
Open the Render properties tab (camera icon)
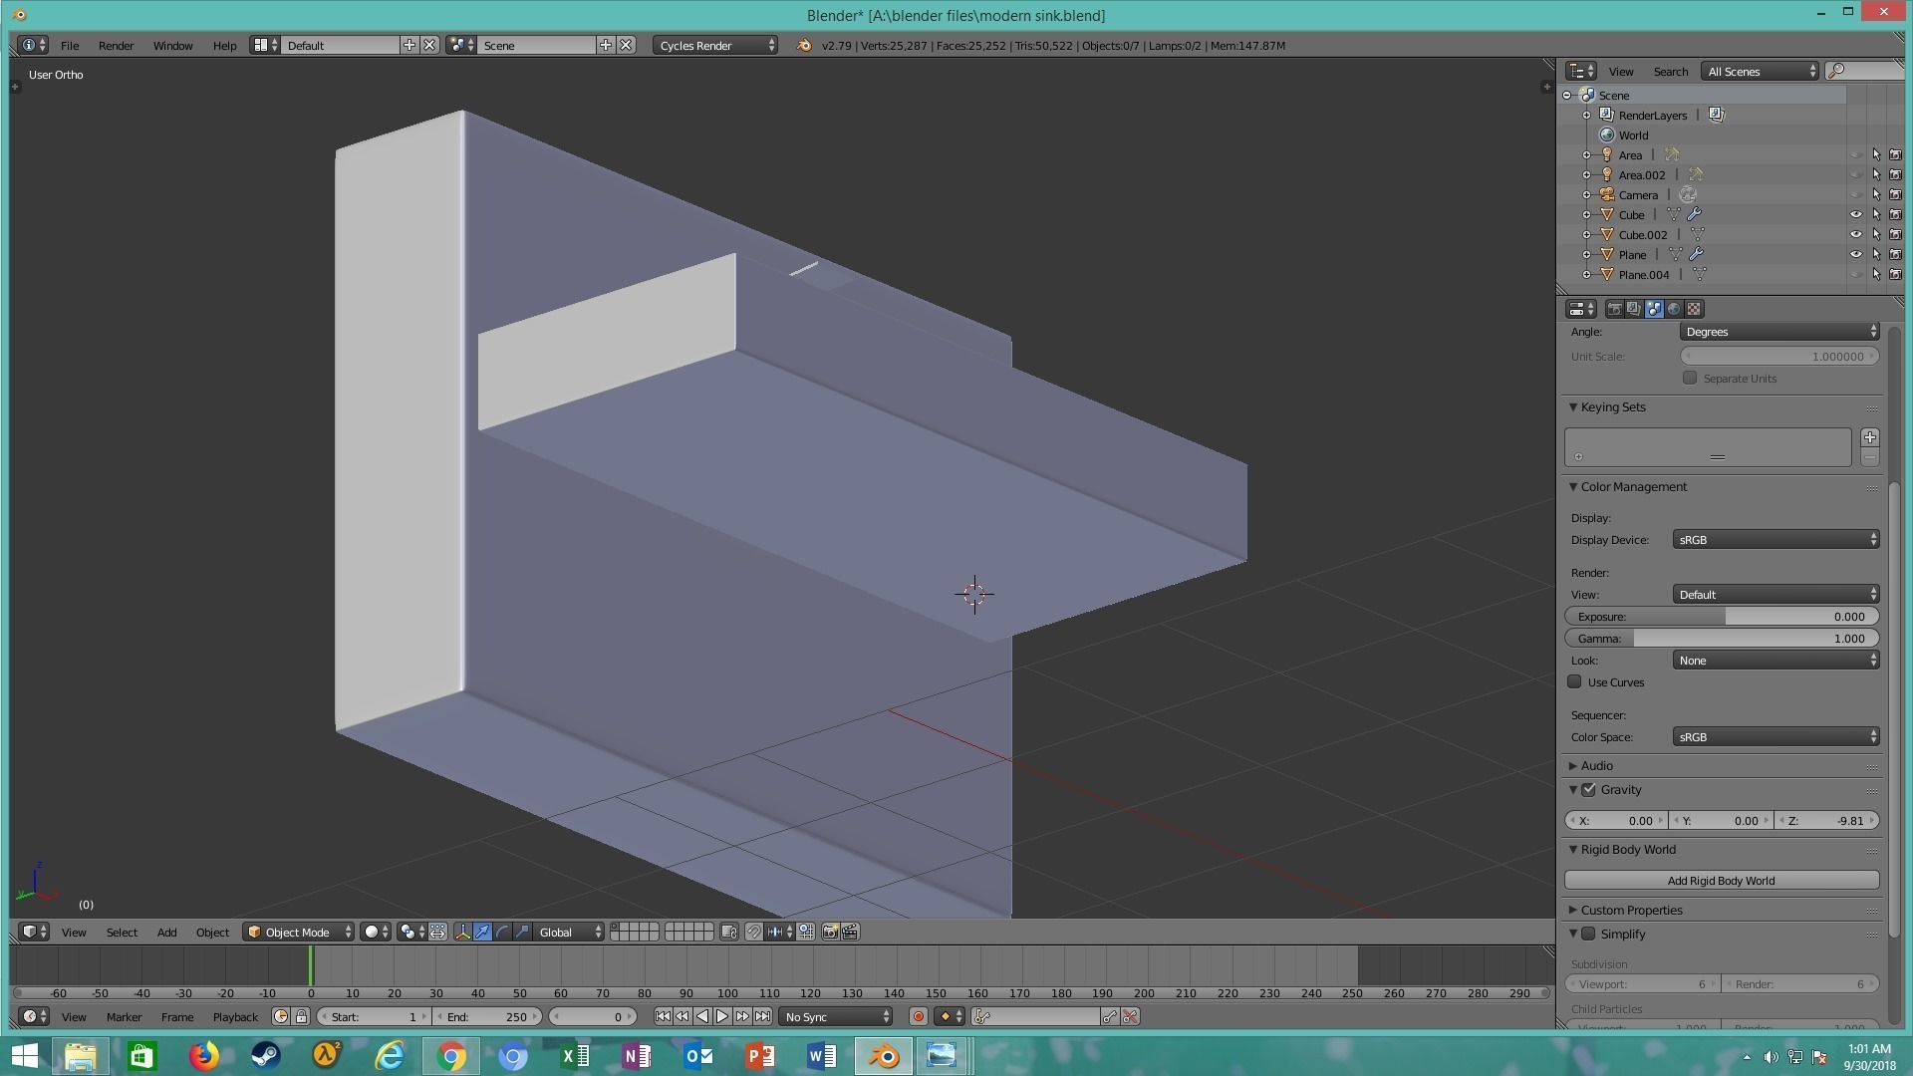click(1614, 309)
